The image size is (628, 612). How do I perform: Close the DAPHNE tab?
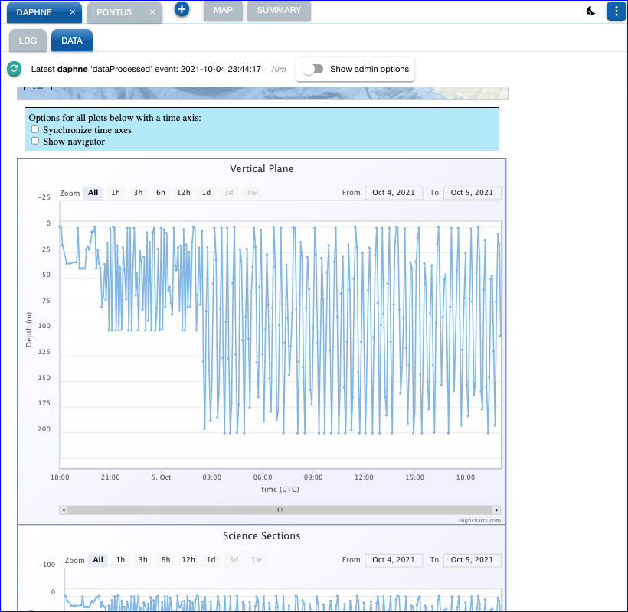pos(72,12)
